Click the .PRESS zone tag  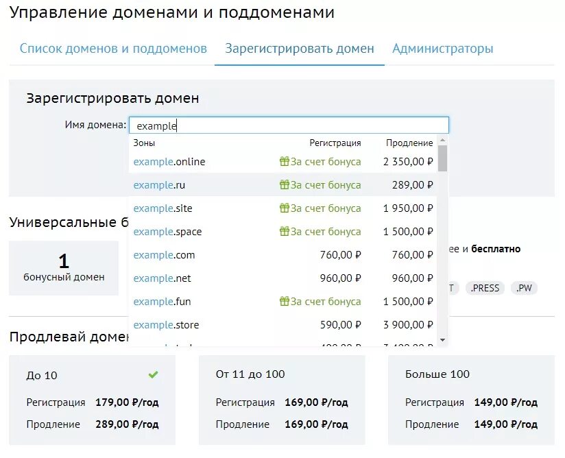pos(485,288)
